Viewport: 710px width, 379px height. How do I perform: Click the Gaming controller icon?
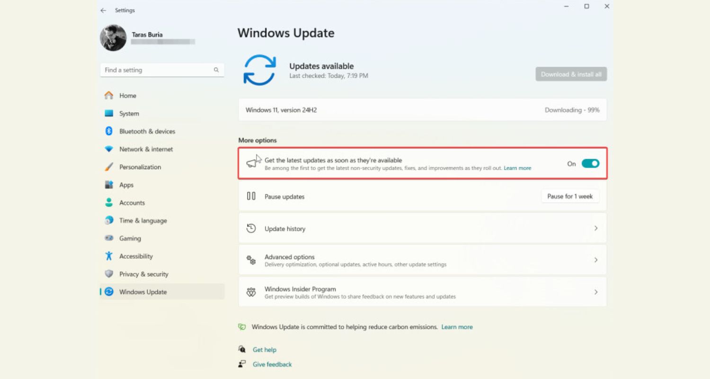pyautogui.click(x=109, y=238)
